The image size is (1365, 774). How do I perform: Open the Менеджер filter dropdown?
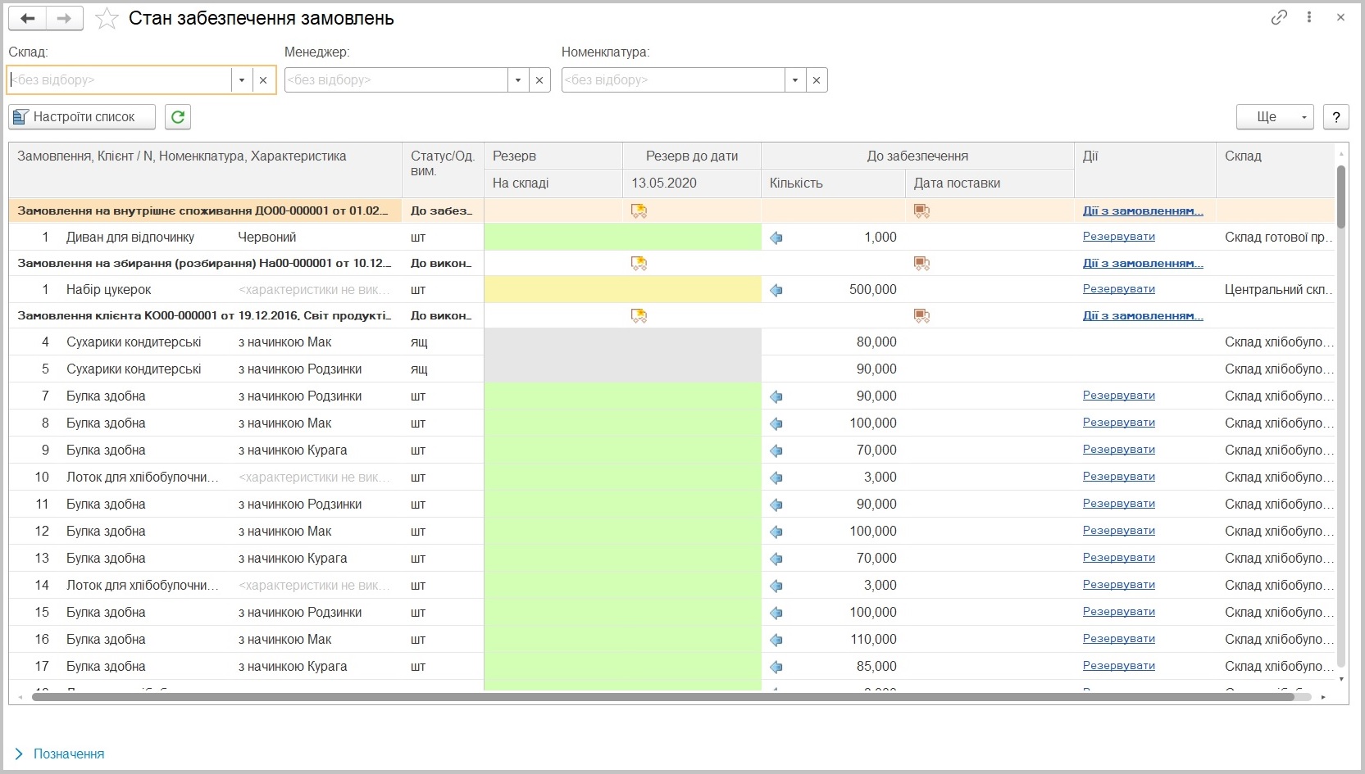pos(518,80)
